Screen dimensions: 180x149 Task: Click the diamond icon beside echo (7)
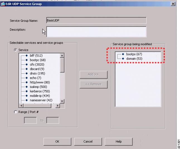click(27, 78)
